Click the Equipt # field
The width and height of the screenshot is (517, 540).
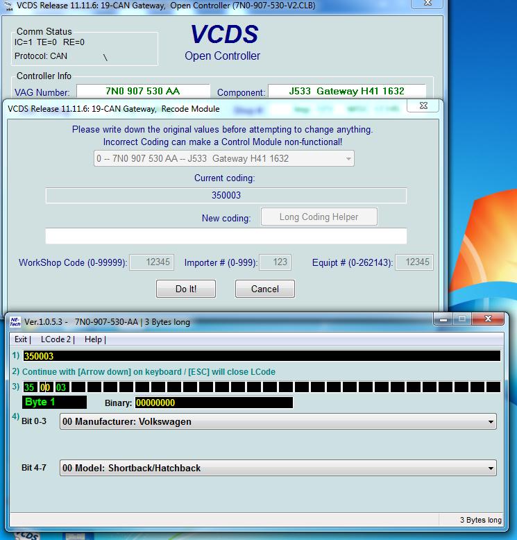(414, 262)
